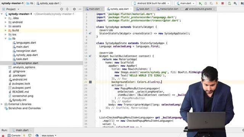Select transcriptor.dart in the project tree
The image size is (244, 137).
(27, 63)
